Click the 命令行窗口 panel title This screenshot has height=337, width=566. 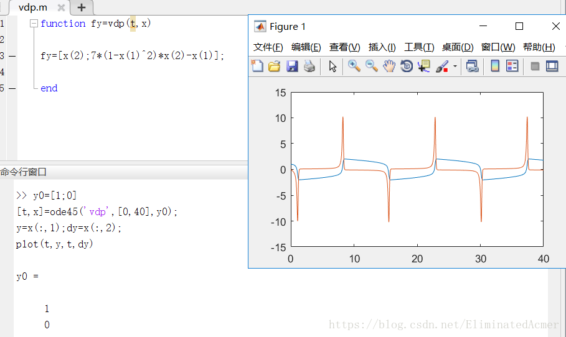(24, 172)
